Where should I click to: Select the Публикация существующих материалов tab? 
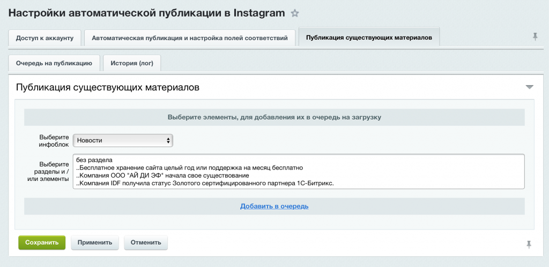[x=368, y=38]
